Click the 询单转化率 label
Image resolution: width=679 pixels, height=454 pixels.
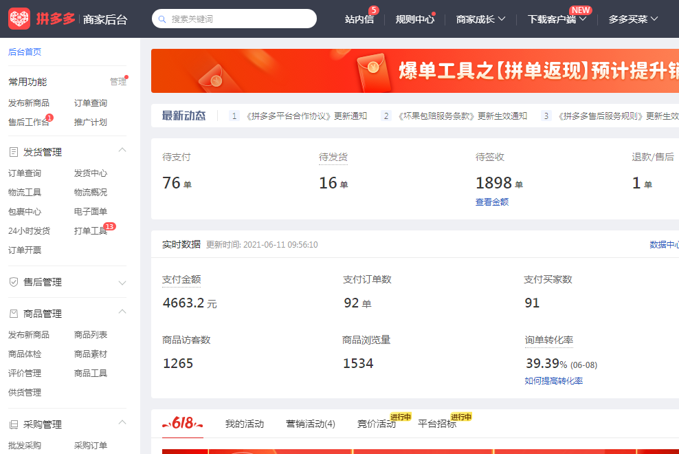click(x=548, y=340)
